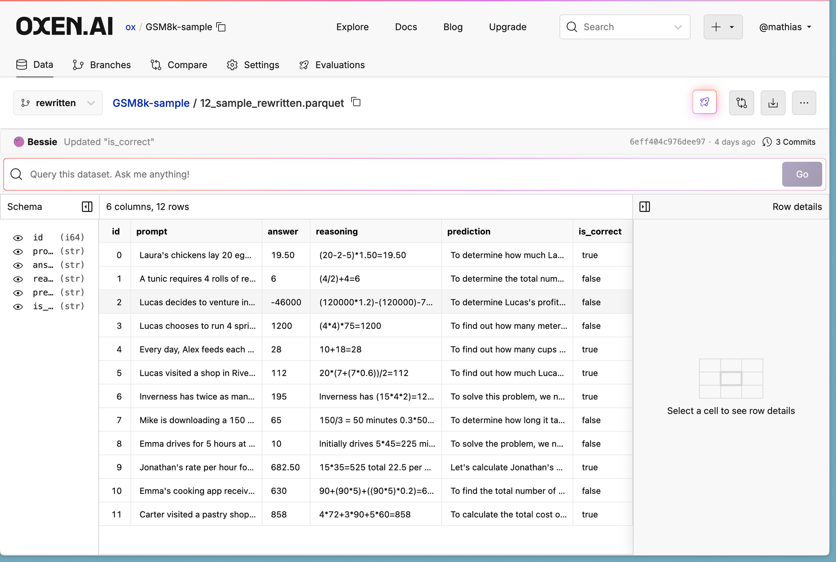
Task: Switch to the Branches tab
Action: coord(102,65)
